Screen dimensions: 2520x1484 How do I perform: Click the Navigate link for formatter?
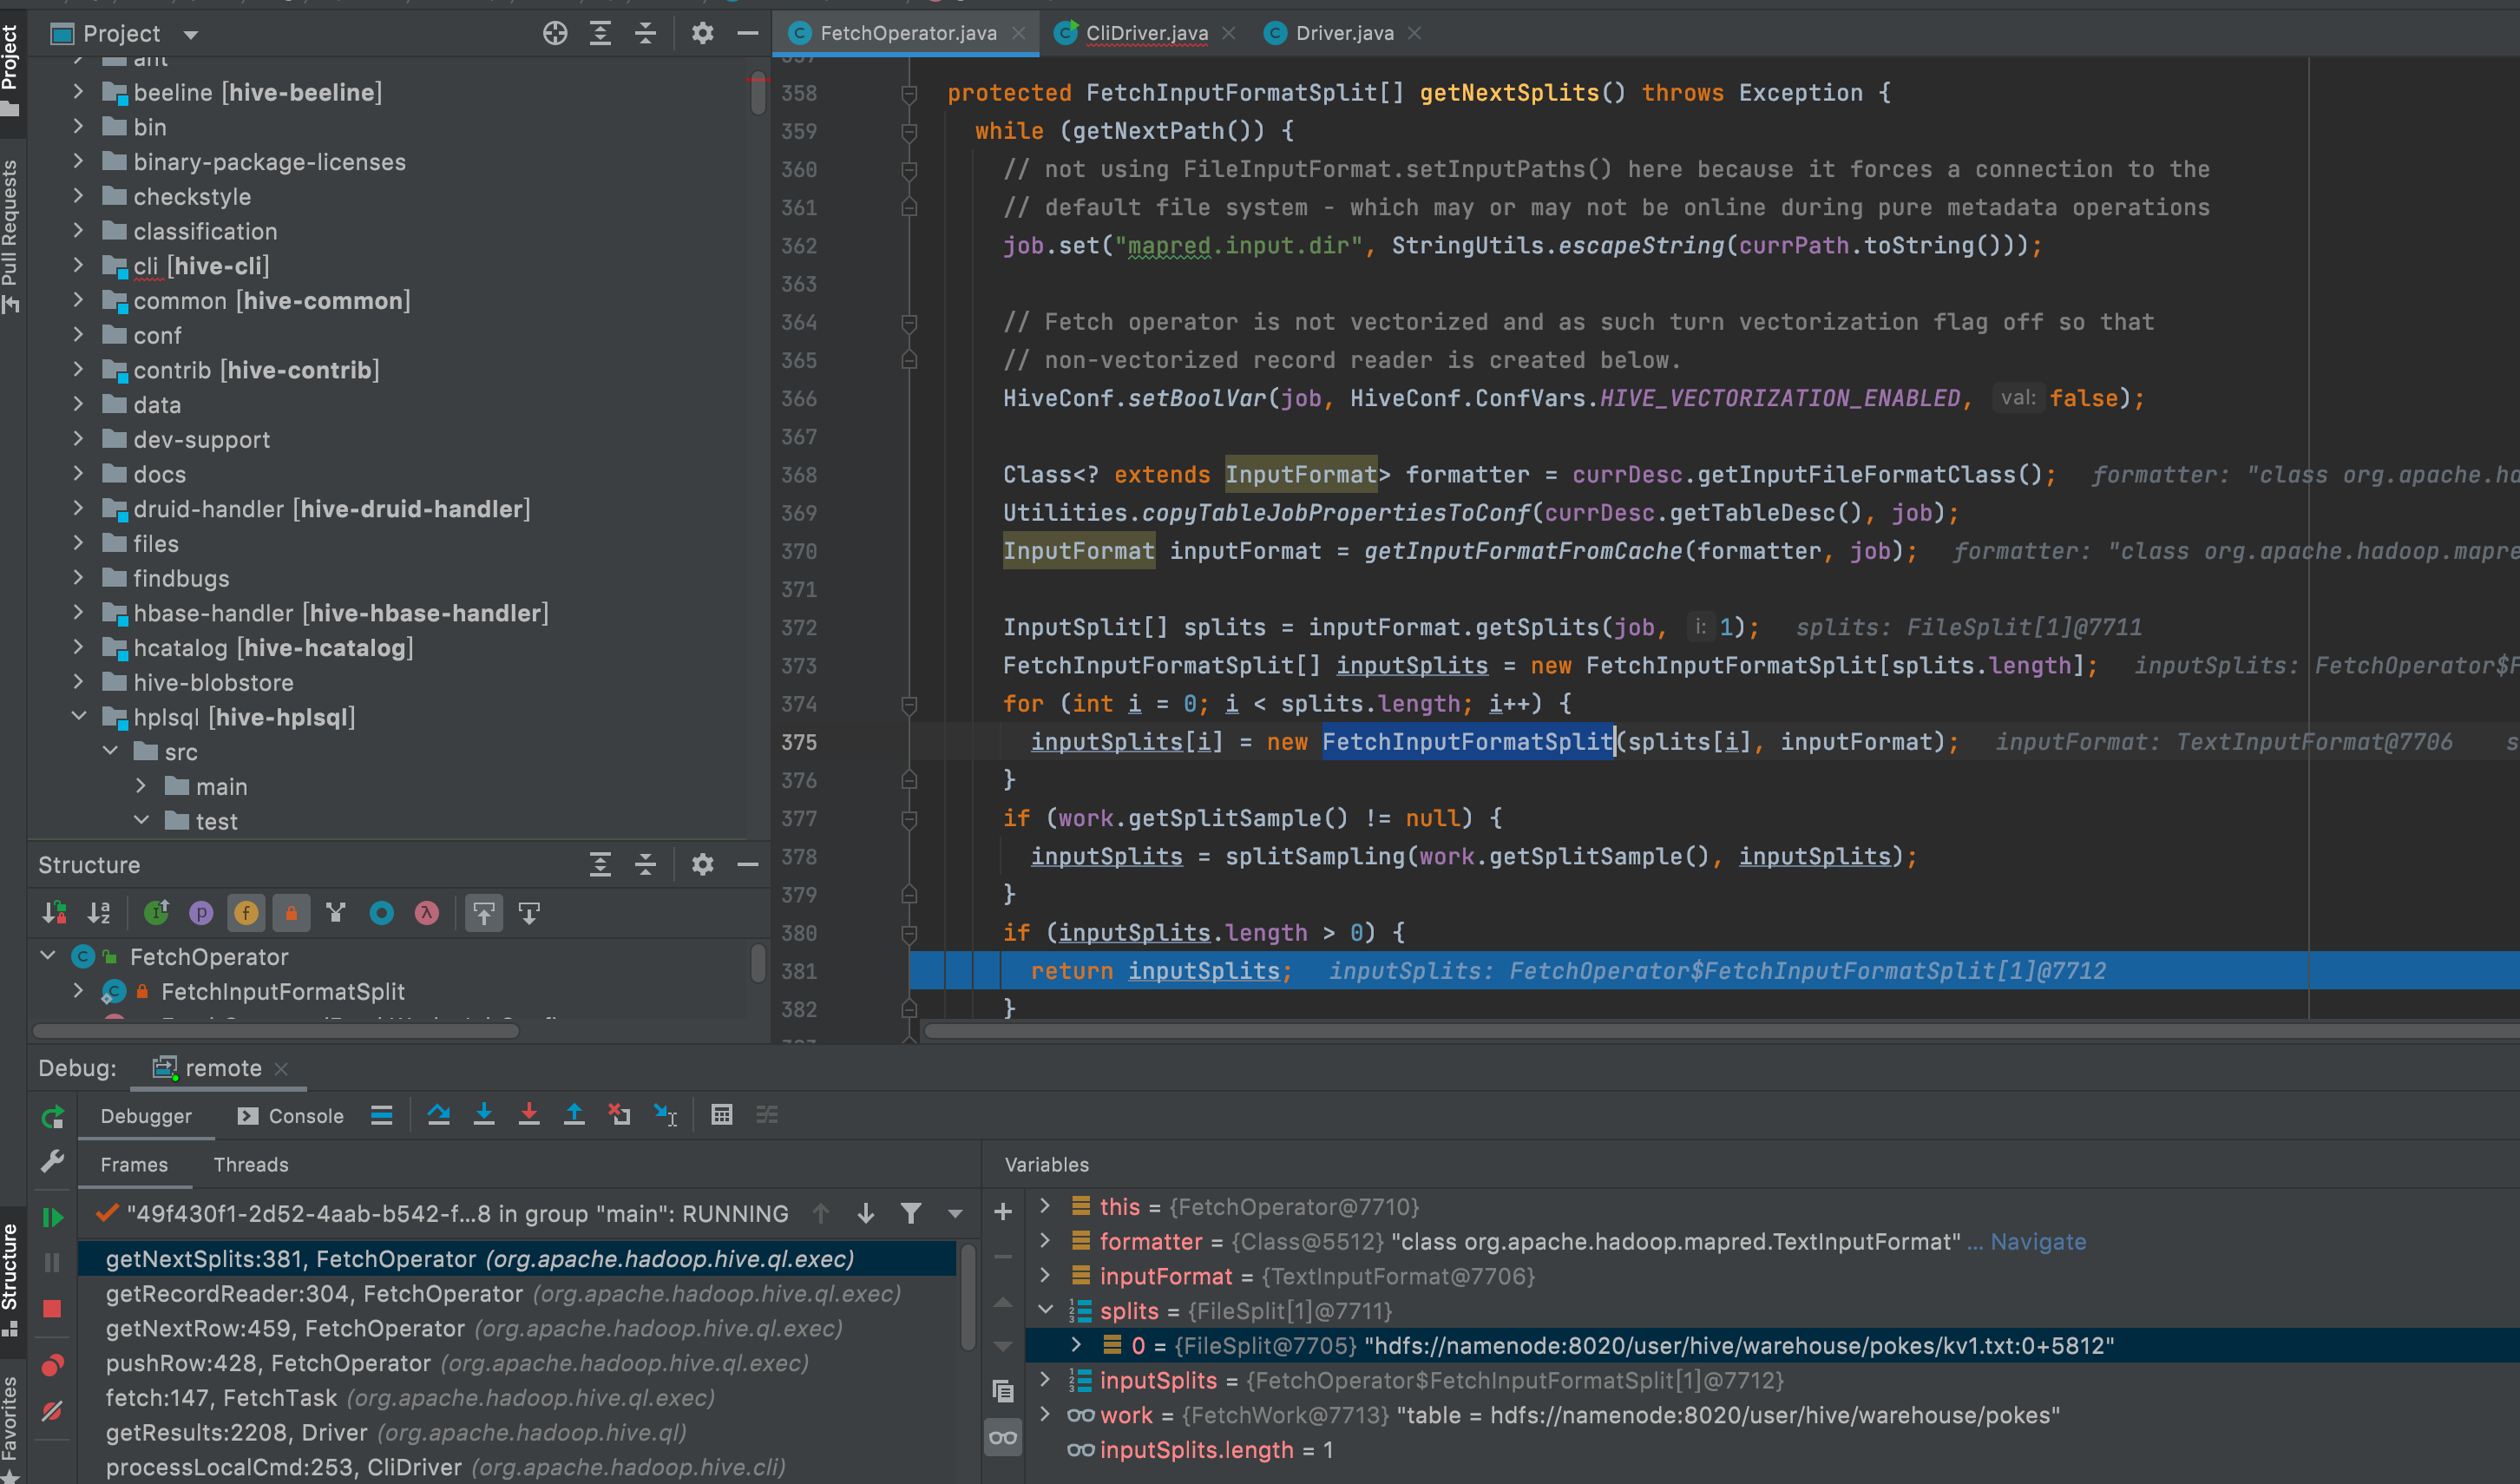(x=2037, y=1241)
